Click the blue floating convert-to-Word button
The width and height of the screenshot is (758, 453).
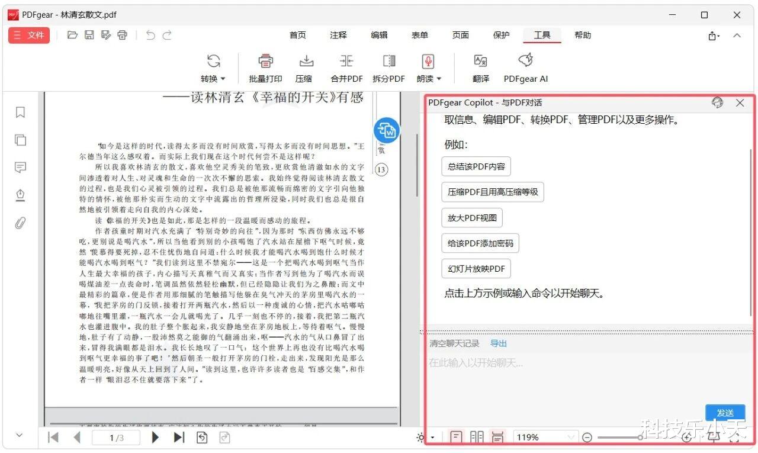pos(387,130)
